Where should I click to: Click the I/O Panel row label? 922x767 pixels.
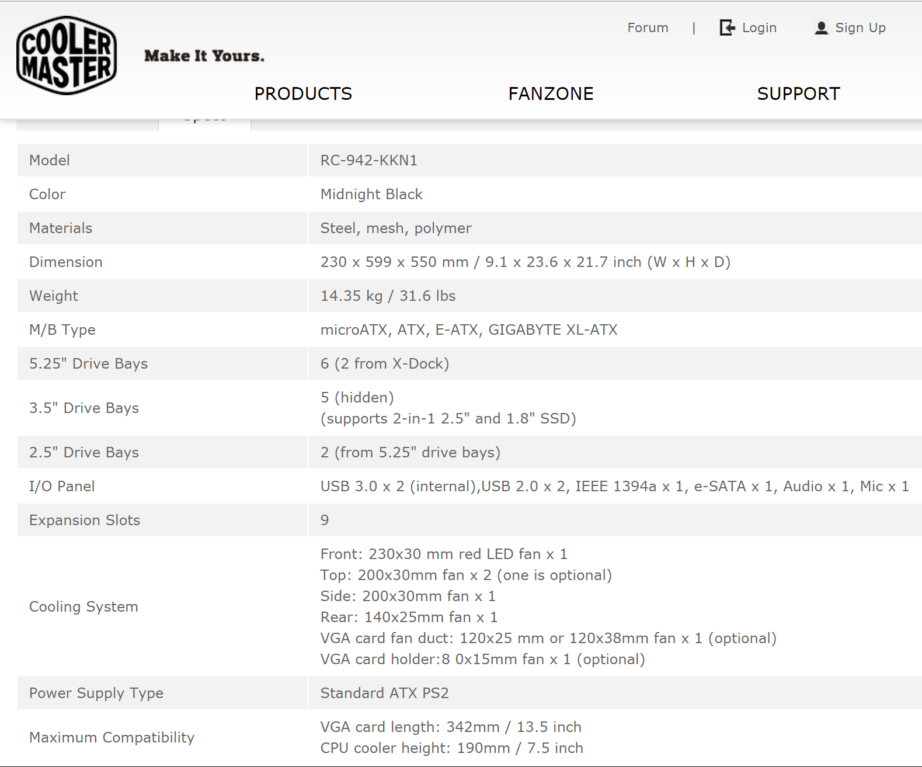(62, 487)
